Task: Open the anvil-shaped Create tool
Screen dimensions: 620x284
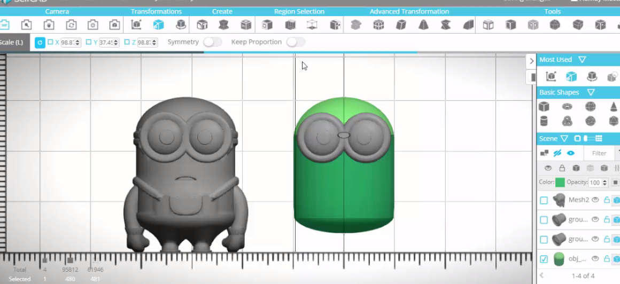Action: 224,25
